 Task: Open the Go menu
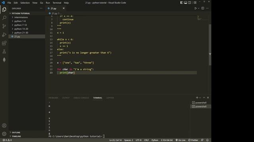click(41, 3)
